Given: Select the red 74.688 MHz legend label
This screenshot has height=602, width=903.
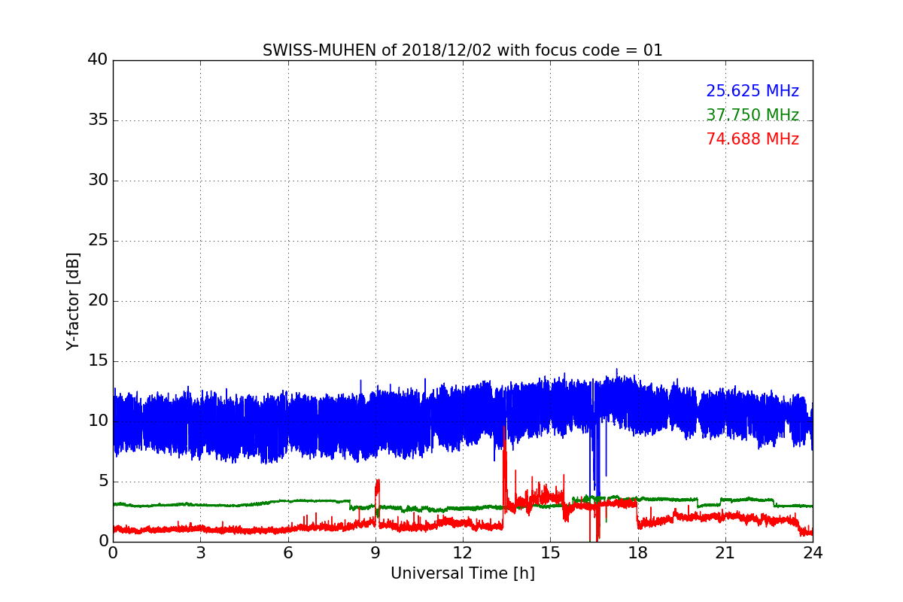Looking at the screenshot, I should pos(752,139).
